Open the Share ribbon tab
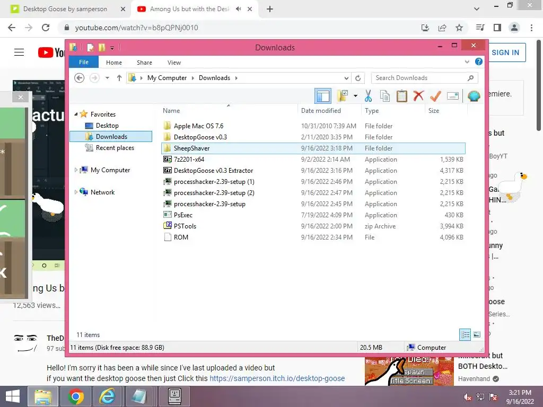Image resolution: width=543 pixels, height=407 pixels. (144, 63)
